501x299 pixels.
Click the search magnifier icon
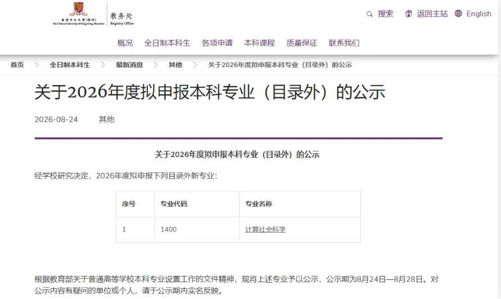(369, 14)
